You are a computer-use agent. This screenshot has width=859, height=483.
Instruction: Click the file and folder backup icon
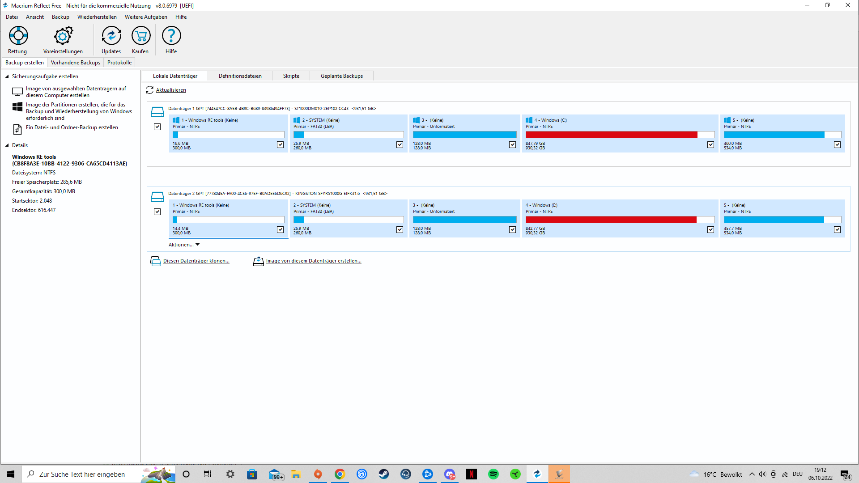click(x=17, y=129)
